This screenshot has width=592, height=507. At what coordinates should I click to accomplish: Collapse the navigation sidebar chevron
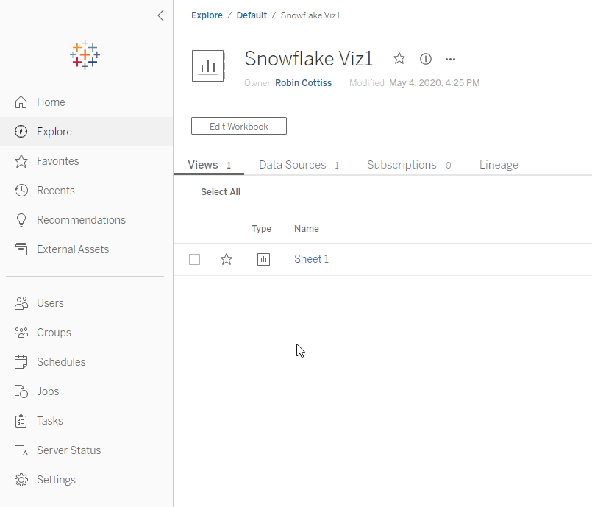pos(161,15)
